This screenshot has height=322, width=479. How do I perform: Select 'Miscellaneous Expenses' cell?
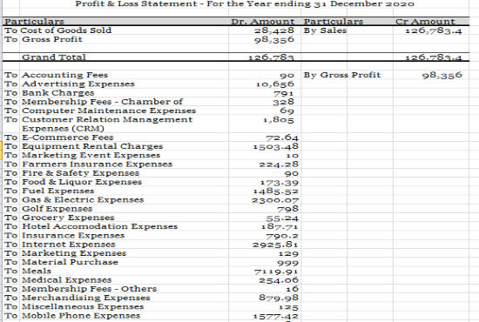(83, 306)
